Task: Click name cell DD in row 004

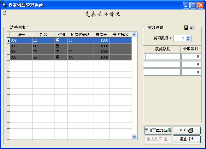Action: click(x=43, y=52)
